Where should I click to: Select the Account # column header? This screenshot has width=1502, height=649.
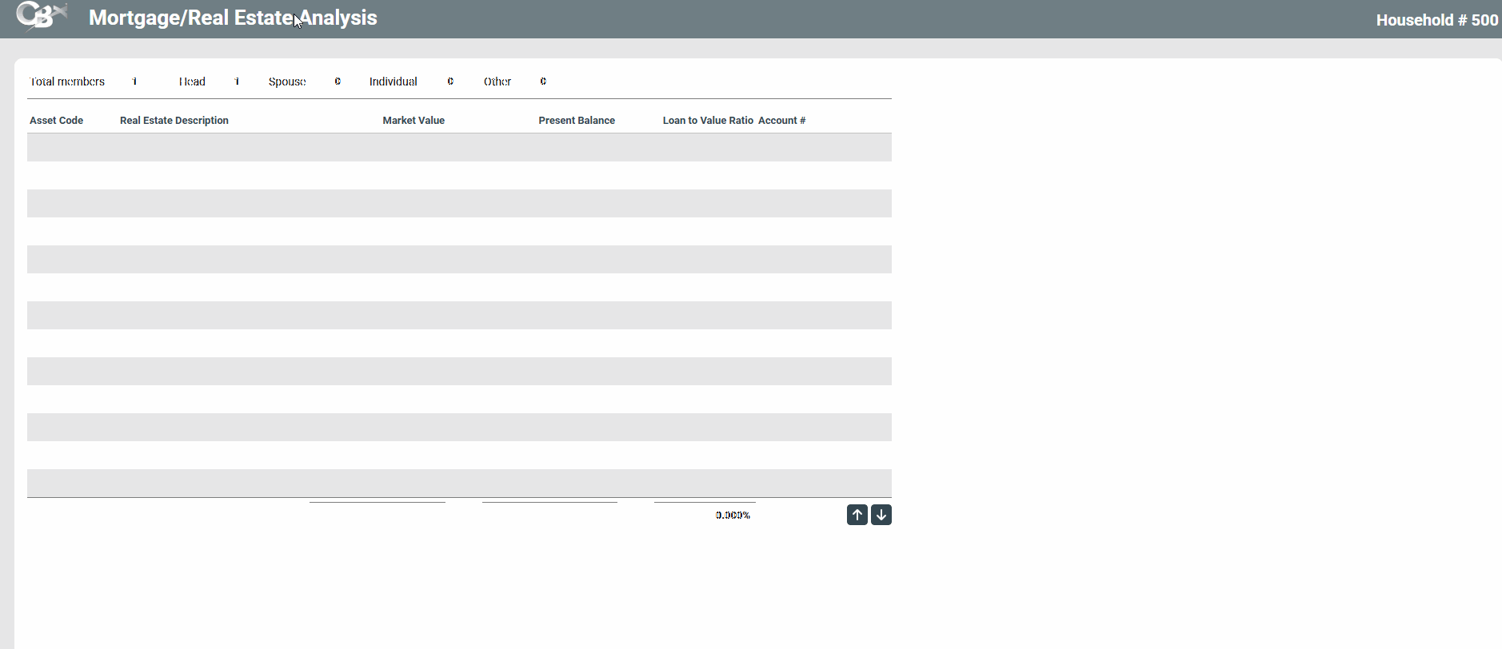[781, 121]
